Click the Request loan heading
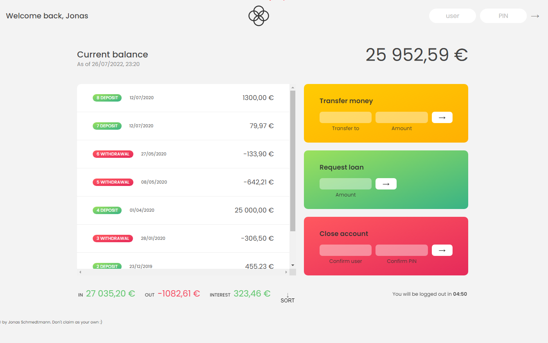The height and width of the screenshot is (343, 548). (x=341, y=167)
